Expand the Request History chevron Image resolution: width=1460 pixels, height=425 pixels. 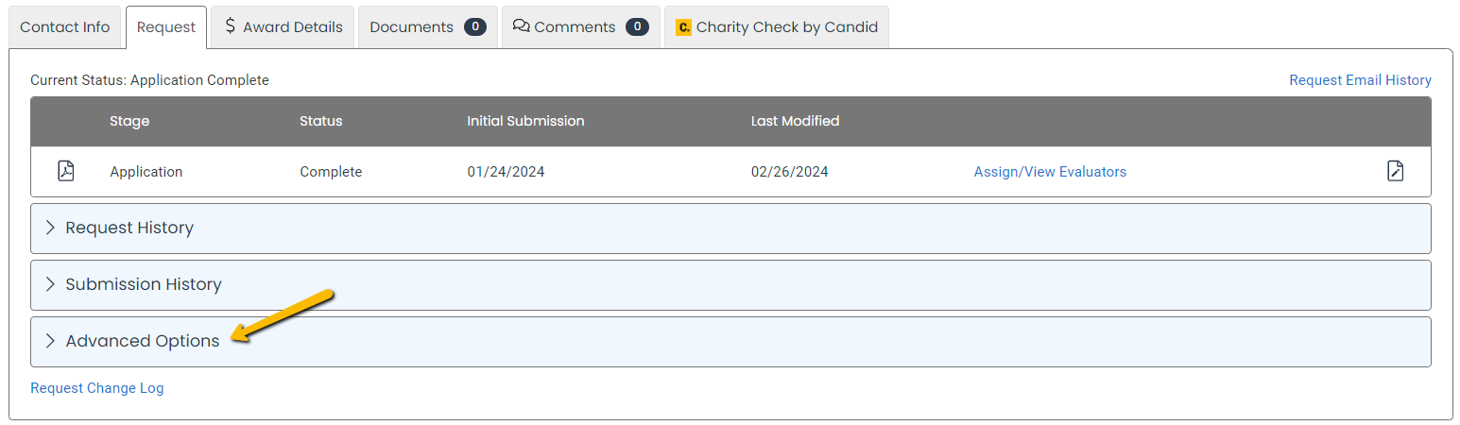[50, 228]
